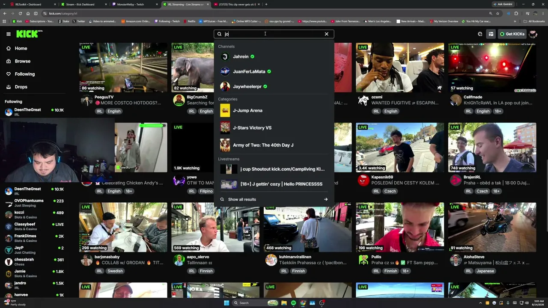
Task: Open Army of Two: The 40th Day category
Action: [274, 145]
